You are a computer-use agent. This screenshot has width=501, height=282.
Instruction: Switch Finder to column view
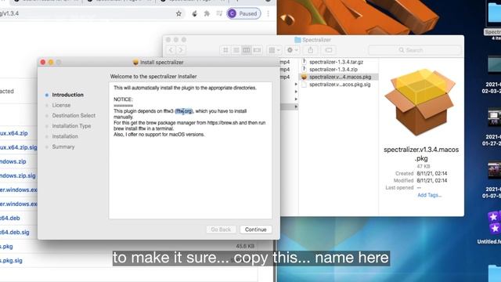(247, 50)
